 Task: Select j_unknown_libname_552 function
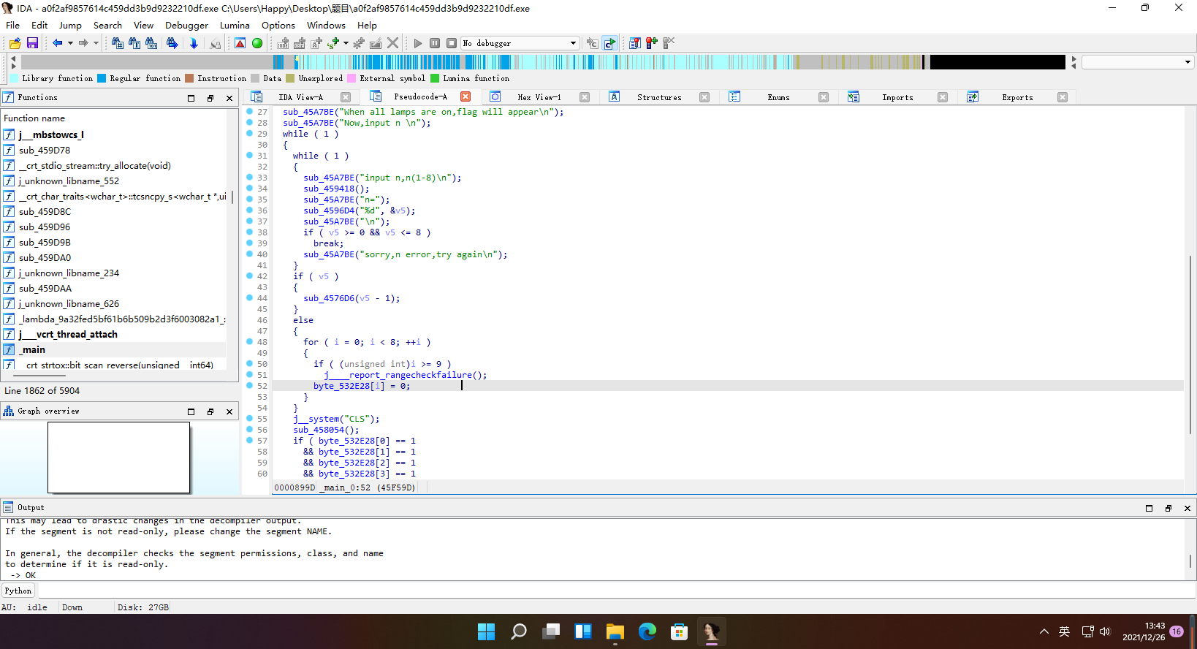[114, 181]
